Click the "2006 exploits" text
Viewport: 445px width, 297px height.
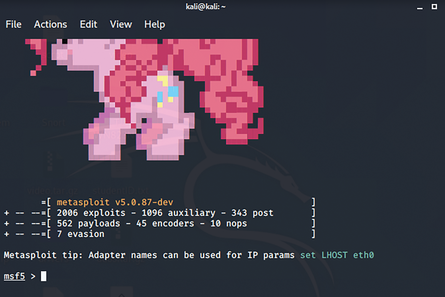pyautogui.click(x=91, y=213)
